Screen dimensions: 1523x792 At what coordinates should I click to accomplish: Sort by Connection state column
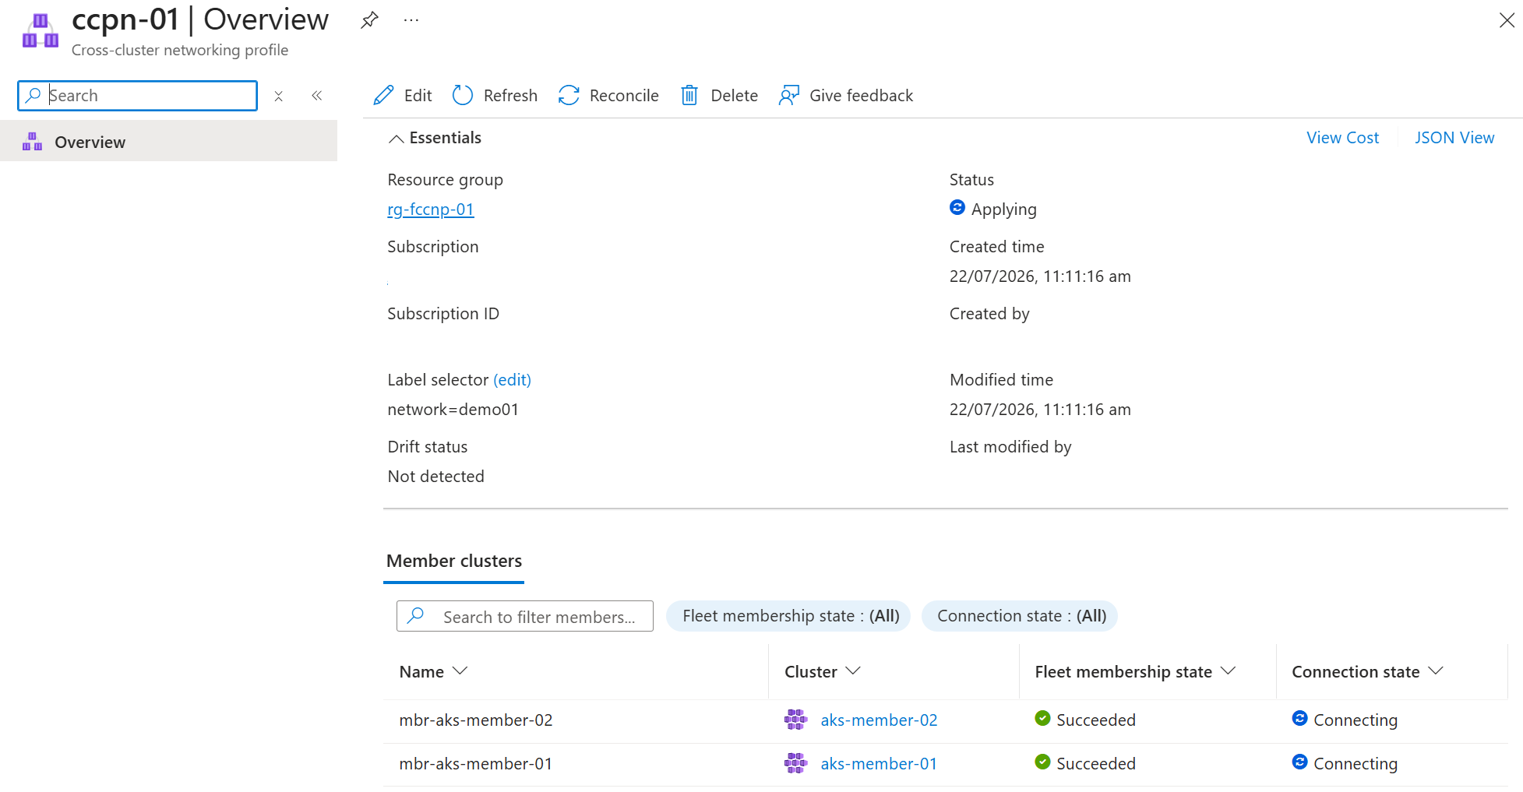coord(1367,671)
